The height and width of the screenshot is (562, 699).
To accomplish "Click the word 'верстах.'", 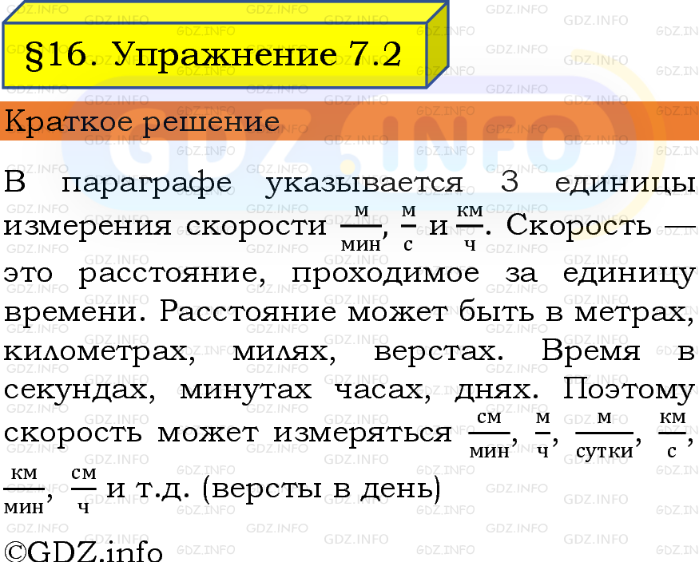I will coord(439,352).
